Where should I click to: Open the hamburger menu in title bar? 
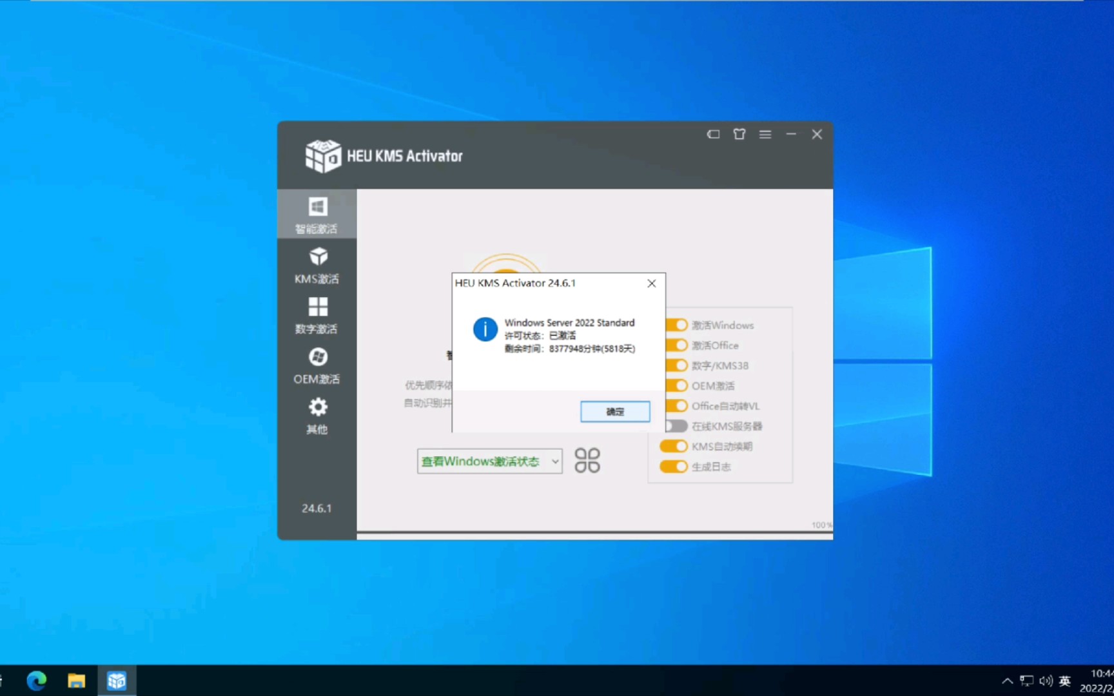point(765,134)
